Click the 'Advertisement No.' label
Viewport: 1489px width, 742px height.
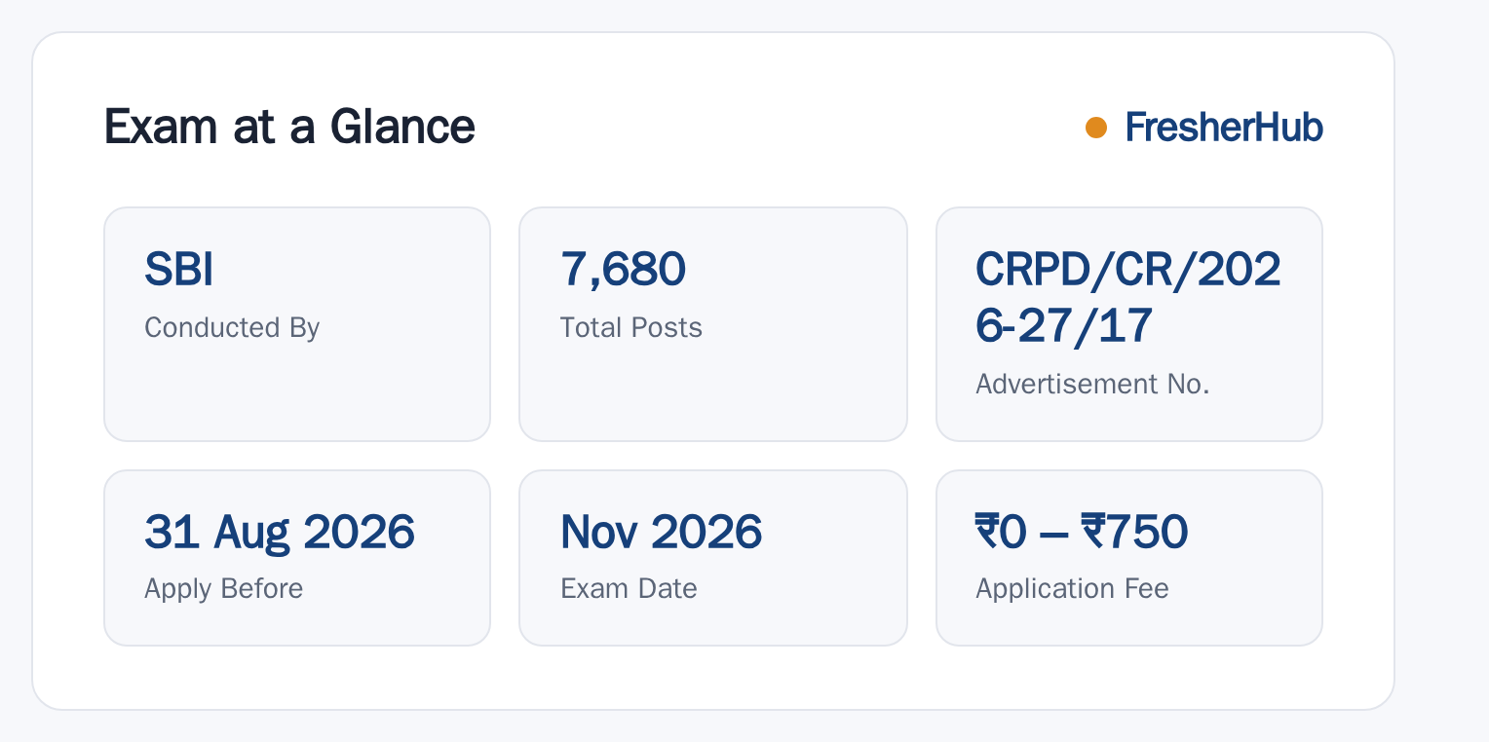pyautogui.click(x=1092, y=384)
